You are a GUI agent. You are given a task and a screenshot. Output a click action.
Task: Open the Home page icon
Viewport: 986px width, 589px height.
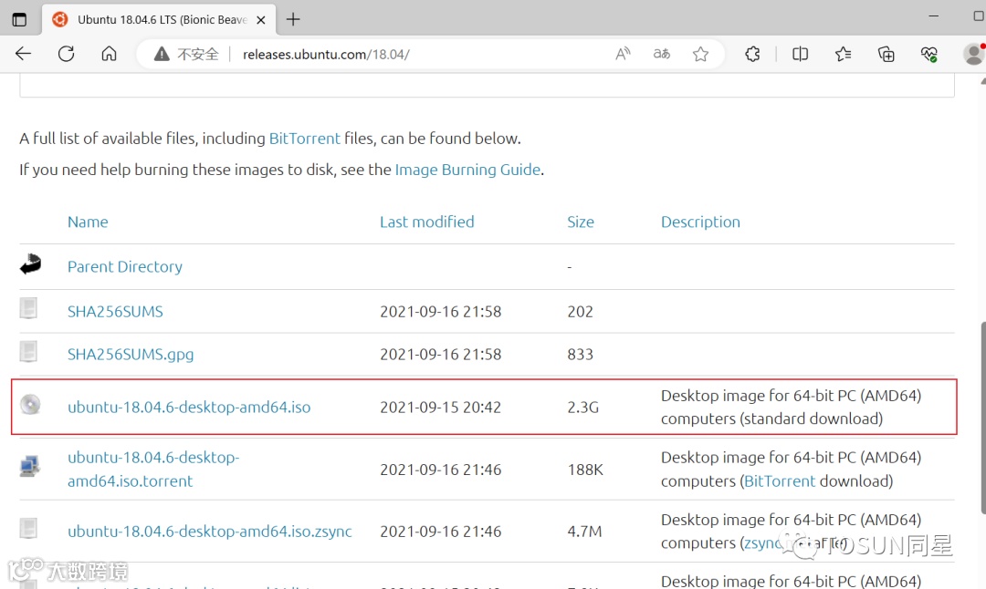pos(109,54)
